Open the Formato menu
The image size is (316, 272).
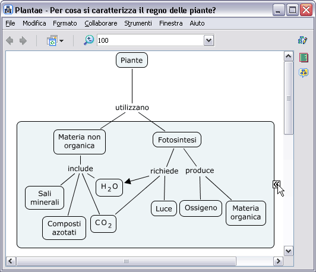coord(65,23)
